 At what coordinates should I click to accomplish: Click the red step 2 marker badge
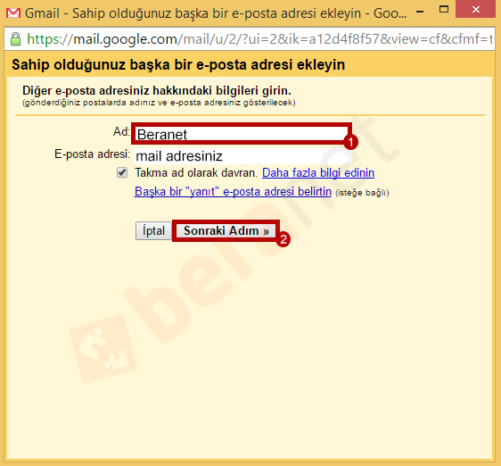(283, 239)
